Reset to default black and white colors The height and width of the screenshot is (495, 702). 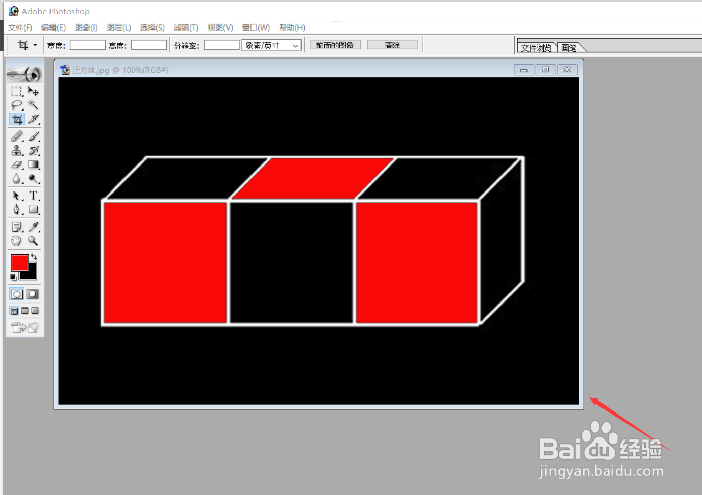tap(13, 277)
